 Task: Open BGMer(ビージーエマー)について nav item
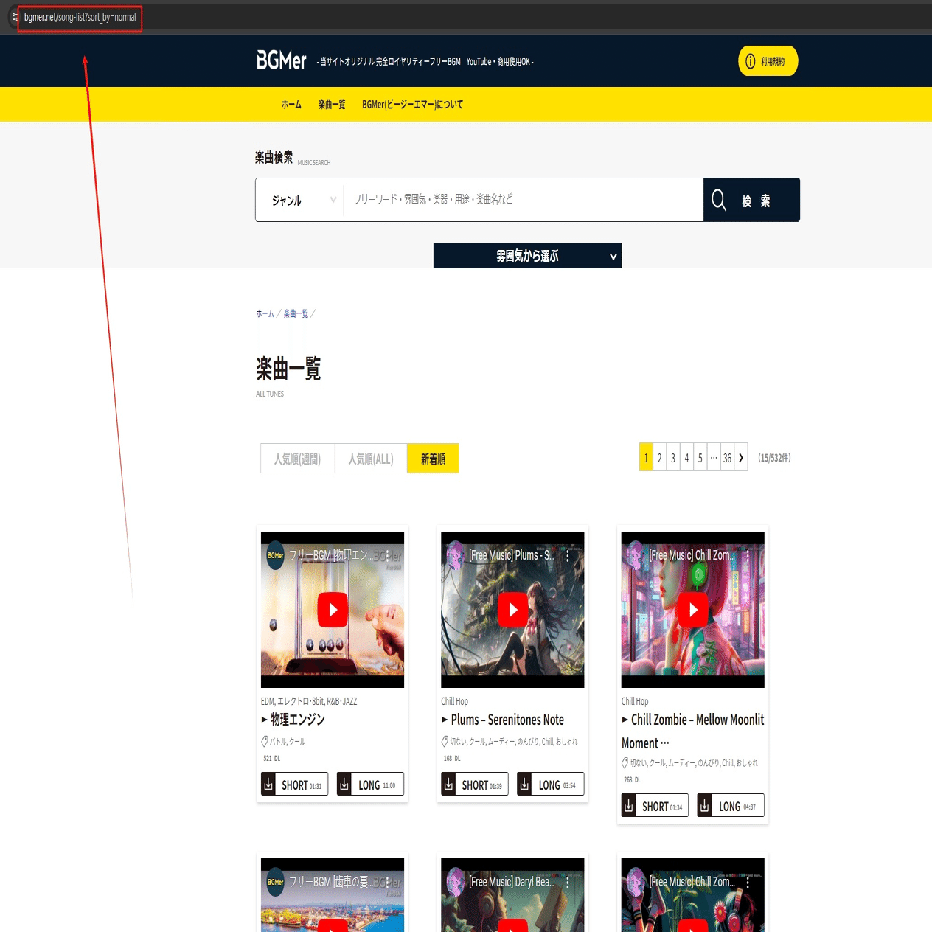coord(412,105)
